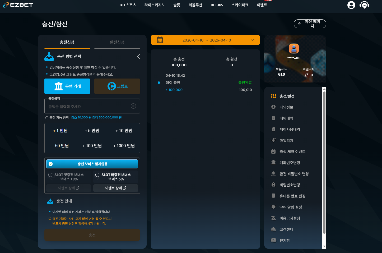Click the 편지함 envelope icon

[273, 240]
